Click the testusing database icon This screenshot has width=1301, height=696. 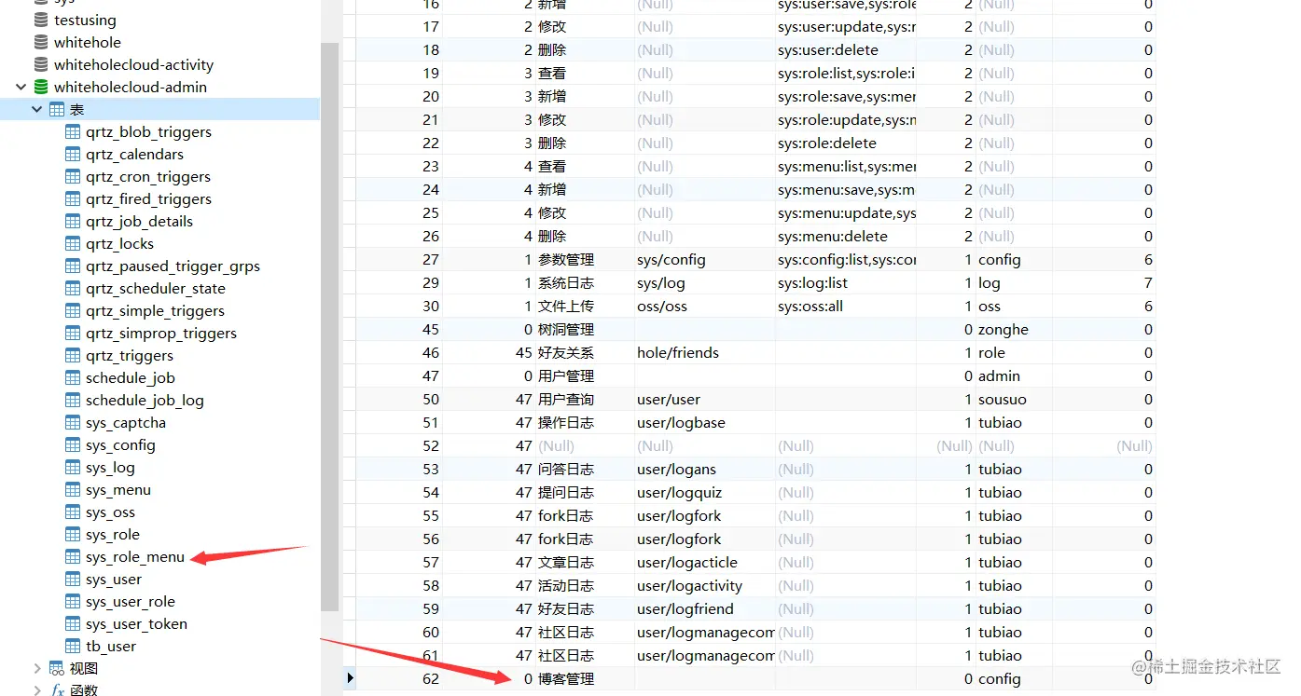click(x=41, y=20)
